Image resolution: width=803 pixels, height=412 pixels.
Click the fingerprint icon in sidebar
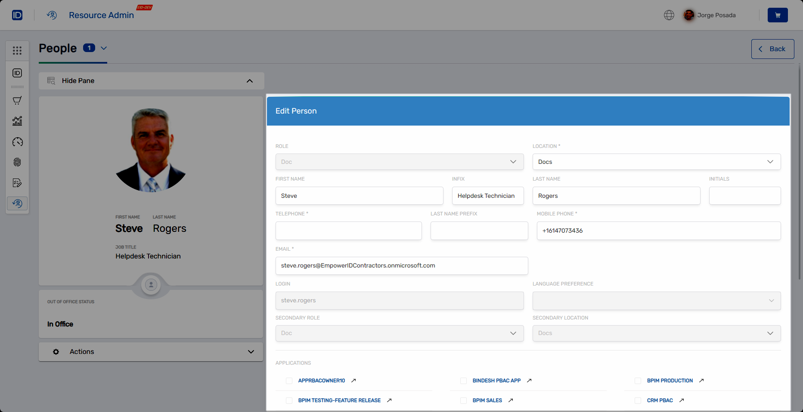click(17, 162)
